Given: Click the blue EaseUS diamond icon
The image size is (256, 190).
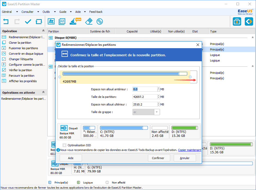Looking at the screenshot, I should coord(249,21).
